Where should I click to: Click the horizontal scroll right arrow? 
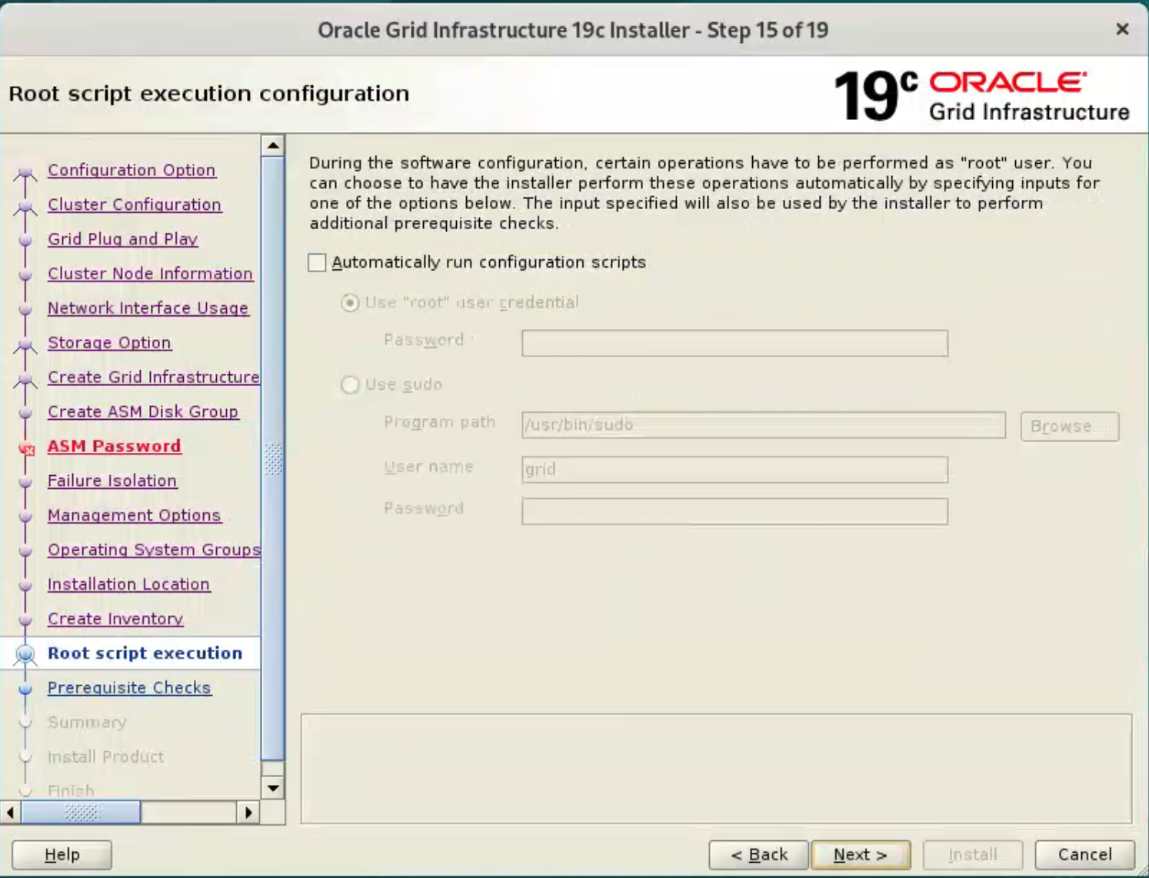pos(248,812)
